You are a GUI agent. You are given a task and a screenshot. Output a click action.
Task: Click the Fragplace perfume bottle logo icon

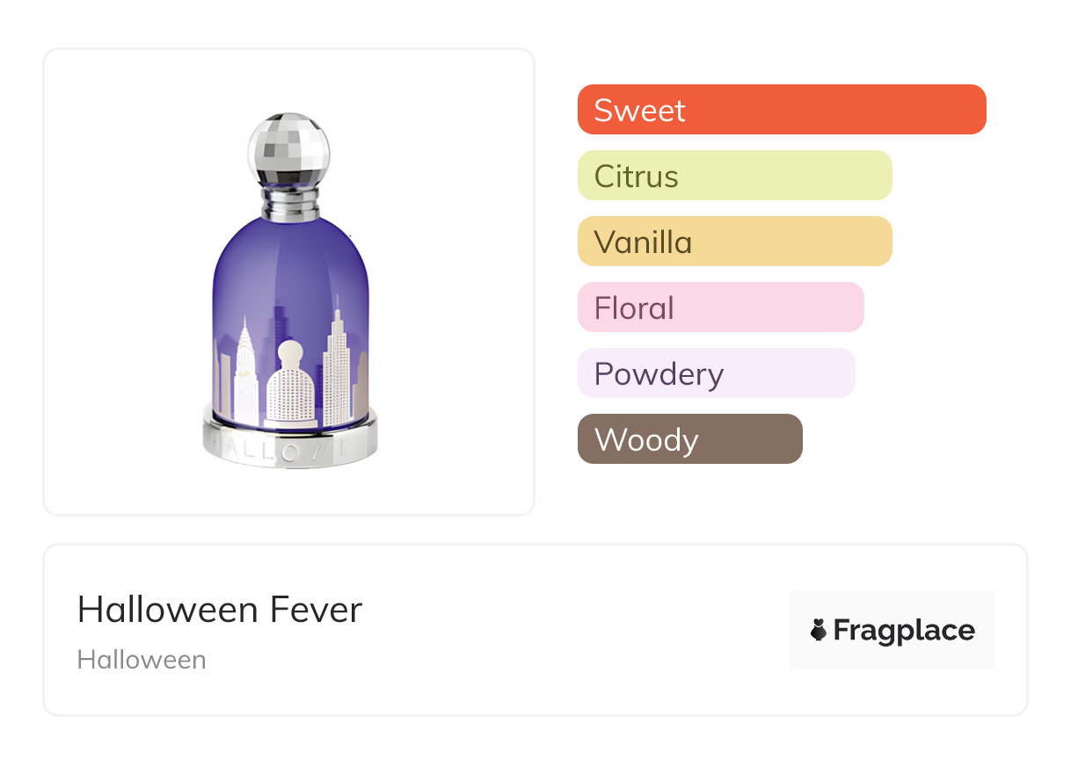[819, 630]
